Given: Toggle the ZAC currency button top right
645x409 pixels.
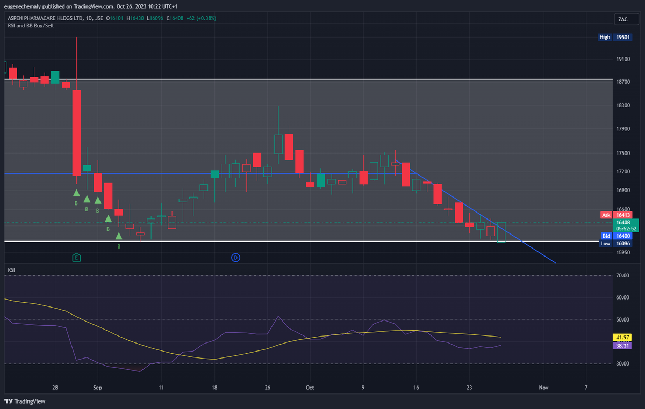Looking at the screenshot, I should [x=626, y=18].
